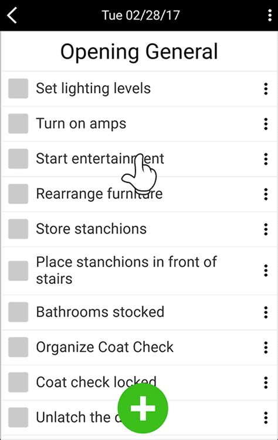Open options for Rearrange furniture

click(266, 194)
